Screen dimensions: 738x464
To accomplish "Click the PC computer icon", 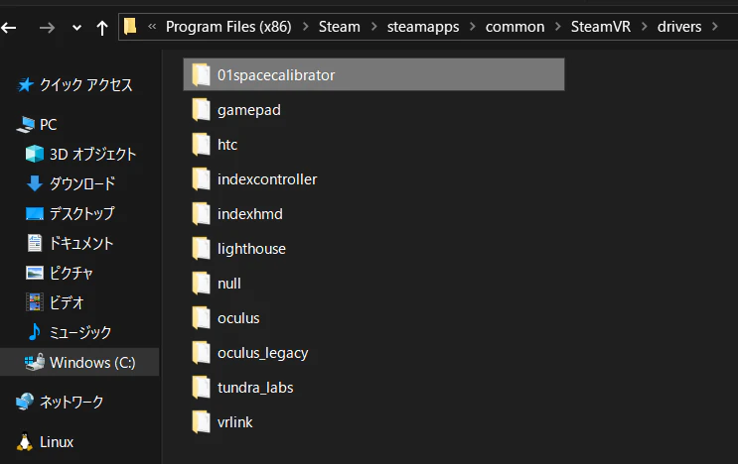I will [26, 125].
